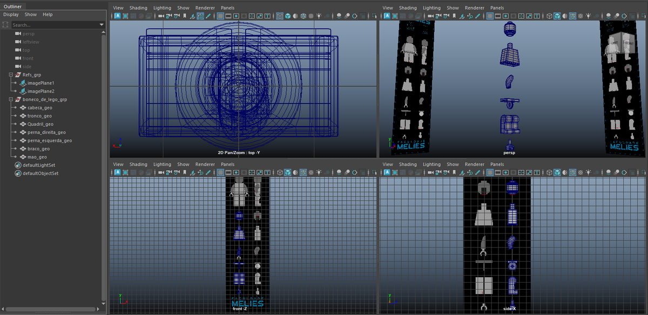Open Lighting menu in side view panel
This screenshot has width=648, height=315.
[432, 165]
